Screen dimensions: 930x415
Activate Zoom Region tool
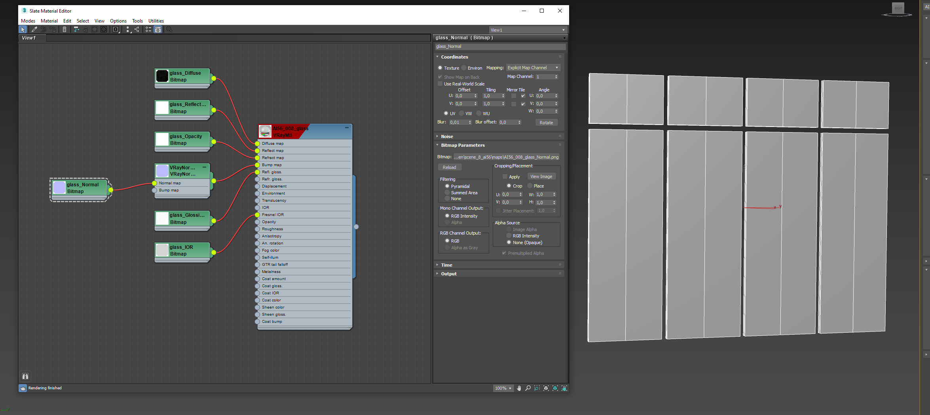537,388
